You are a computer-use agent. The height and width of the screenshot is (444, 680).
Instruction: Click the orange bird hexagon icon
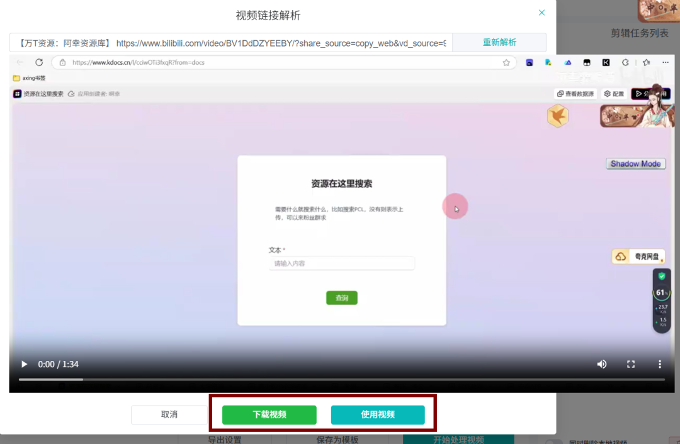557,116
